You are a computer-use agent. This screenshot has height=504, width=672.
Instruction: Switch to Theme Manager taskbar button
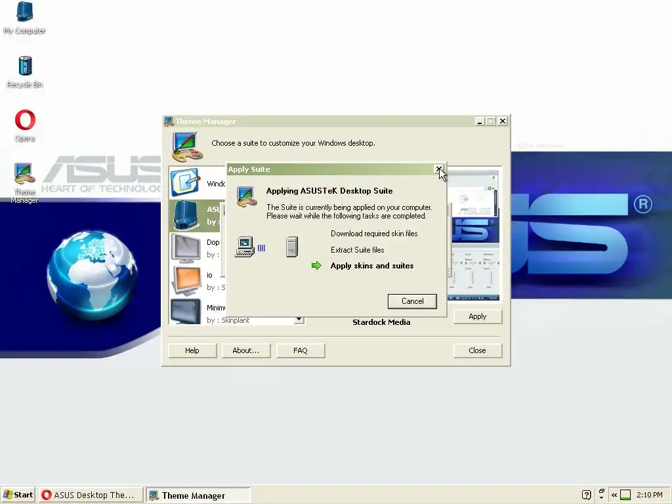coord(198,495)
